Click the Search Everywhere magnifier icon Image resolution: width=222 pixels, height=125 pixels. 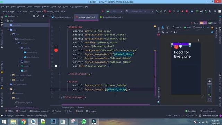215,11
